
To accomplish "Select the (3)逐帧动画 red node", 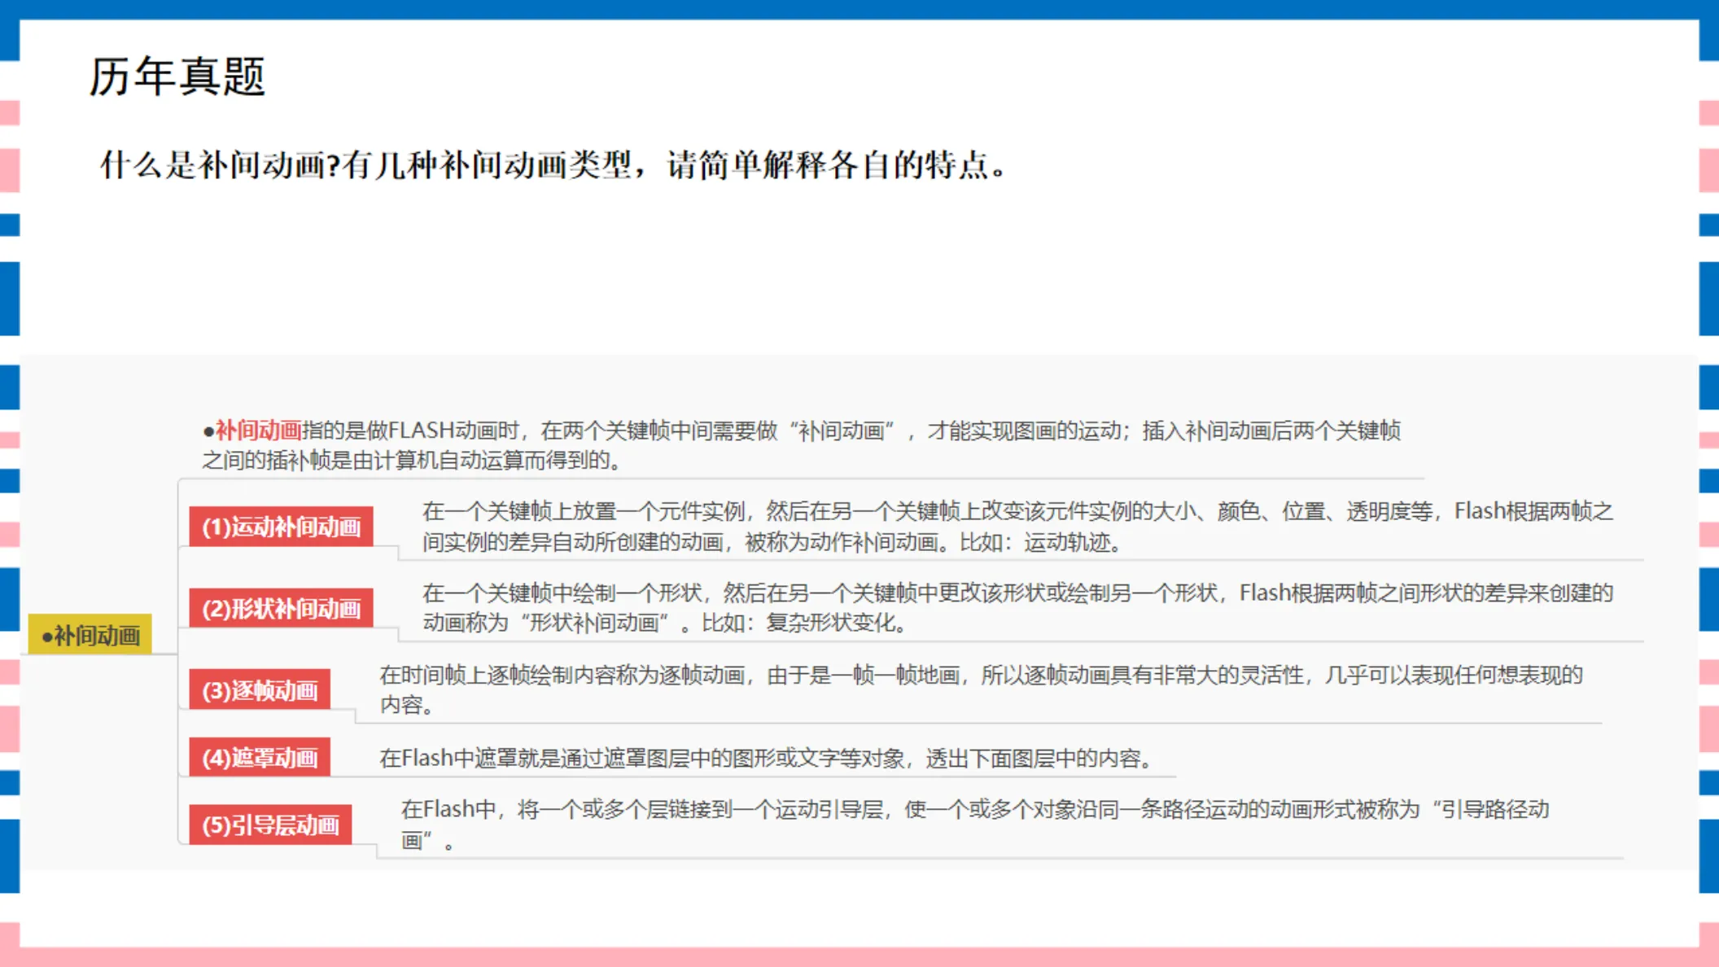I will (x=260, y=690).
